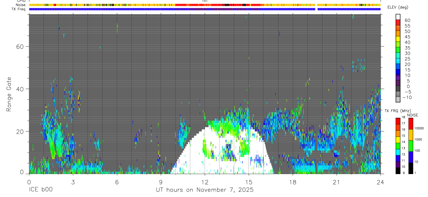This screenshot has width=428, height=197.
Task: Click the '14' label on TX FRQ colorbar
Action: tap(403, 142)
